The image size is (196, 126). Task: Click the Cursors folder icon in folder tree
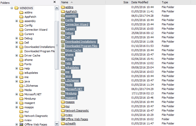tap(21, 34)
